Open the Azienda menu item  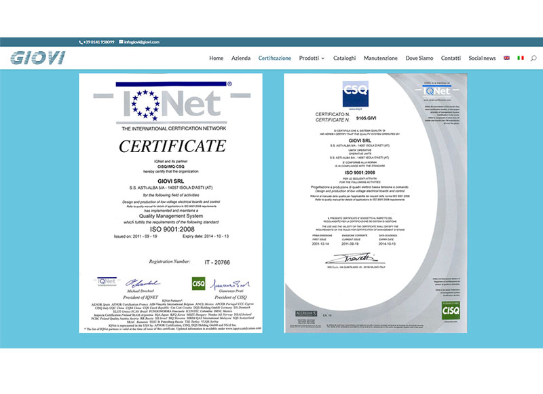pyautogui.click(x=241, y=58)
